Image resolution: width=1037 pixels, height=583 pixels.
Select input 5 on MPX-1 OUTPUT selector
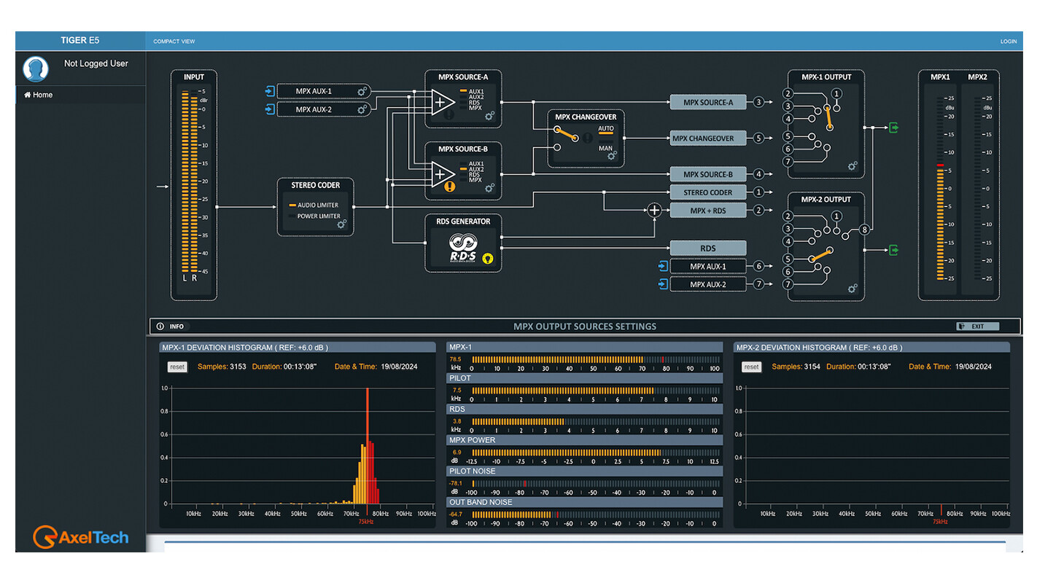click(788, 136)
